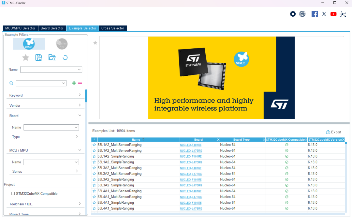Open NUCLEO-F401RE link for 53L1A2_MultiSensorRanging
352x219 pixels.
click(x=191, y=145)
